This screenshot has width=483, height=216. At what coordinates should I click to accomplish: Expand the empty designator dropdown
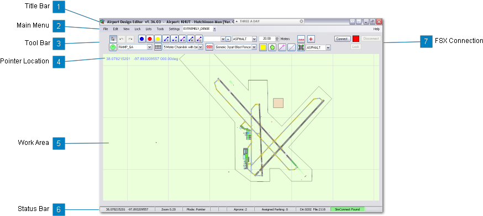pos(223,39)
